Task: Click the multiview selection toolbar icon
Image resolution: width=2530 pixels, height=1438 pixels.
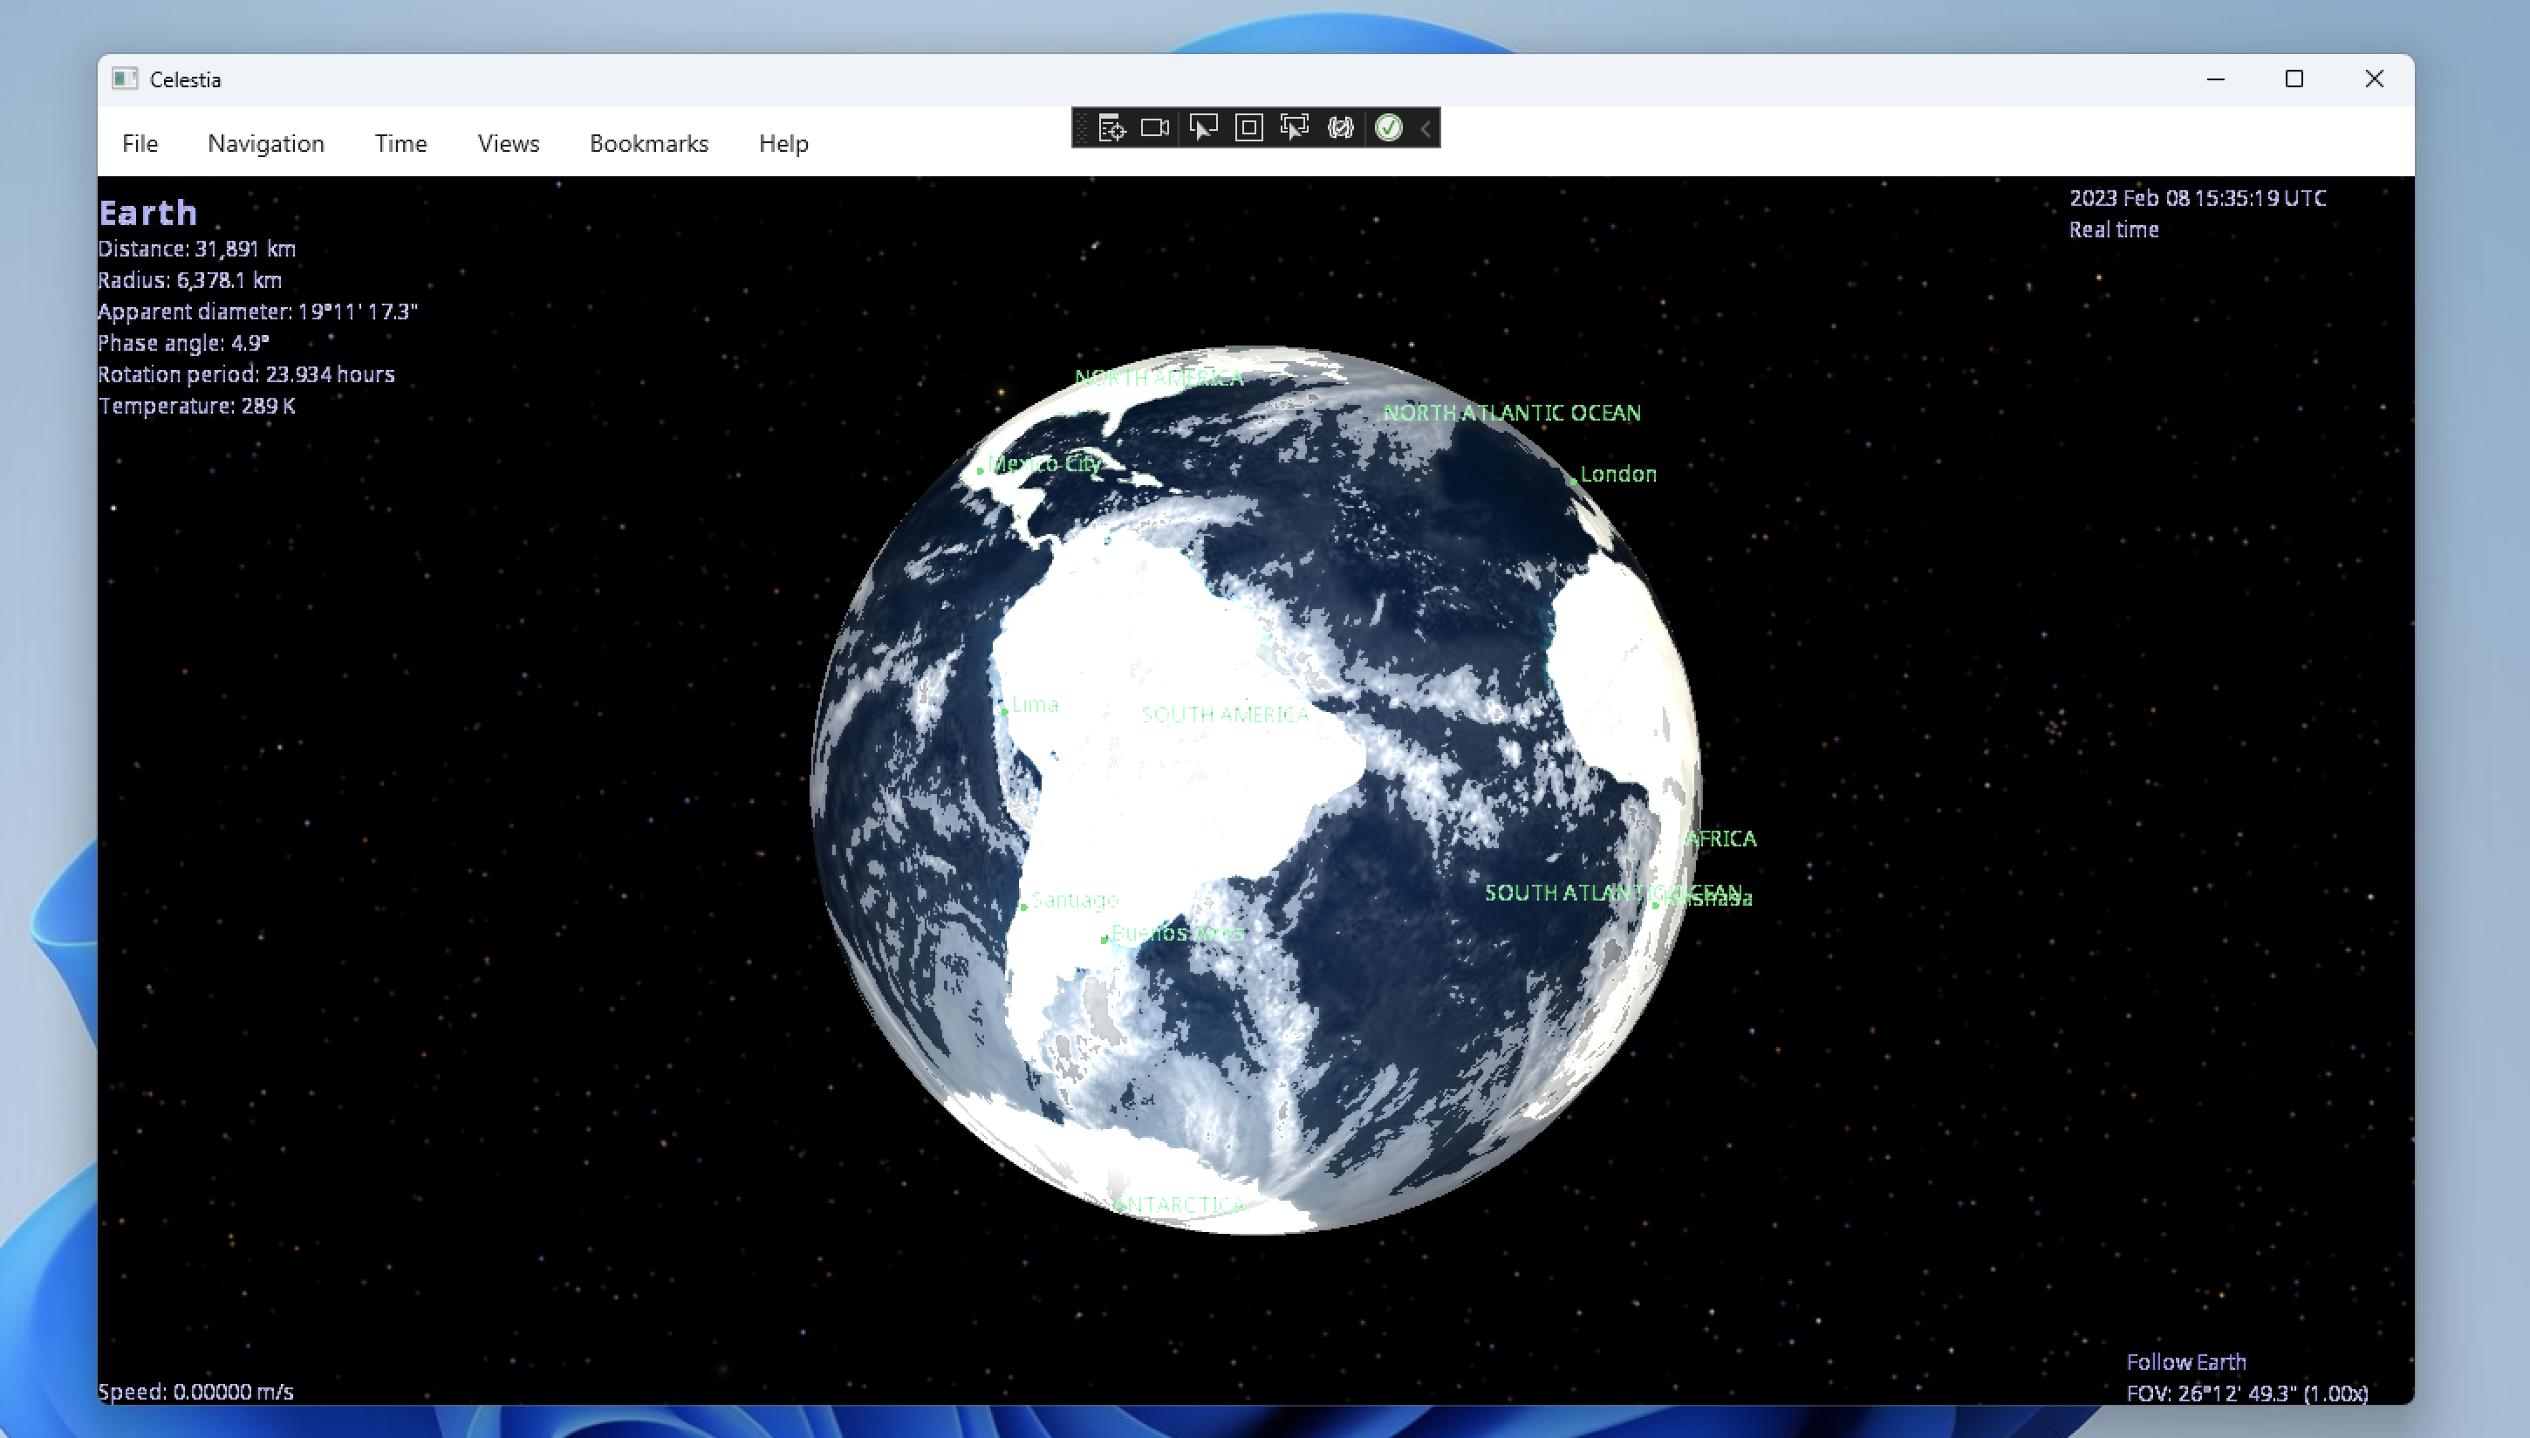Action: coord(1294,127)
